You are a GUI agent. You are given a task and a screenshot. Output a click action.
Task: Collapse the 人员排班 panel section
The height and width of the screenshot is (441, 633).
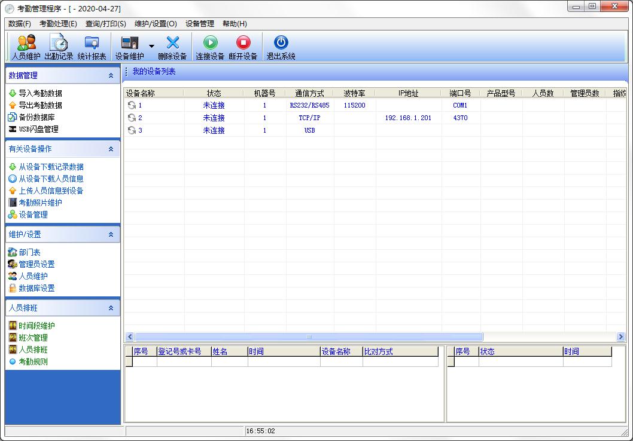tap(111, 308)
